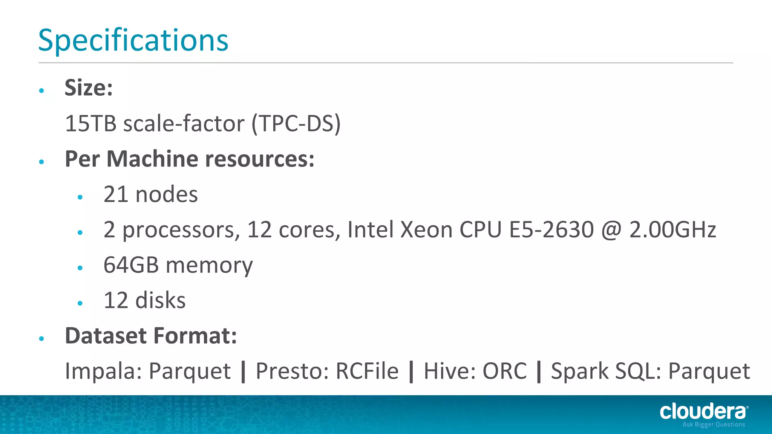Click the bullet dot beside "Per Machine resources:"

[x=41, y=162]
